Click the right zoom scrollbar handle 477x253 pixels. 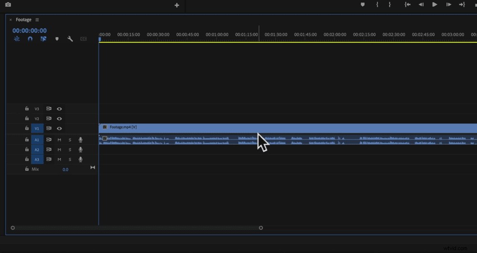261,228
